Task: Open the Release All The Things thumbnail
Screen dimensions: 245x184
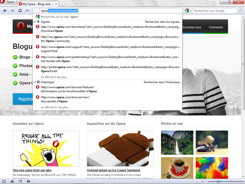Action: pyautogui.click(x=46, y=149)
